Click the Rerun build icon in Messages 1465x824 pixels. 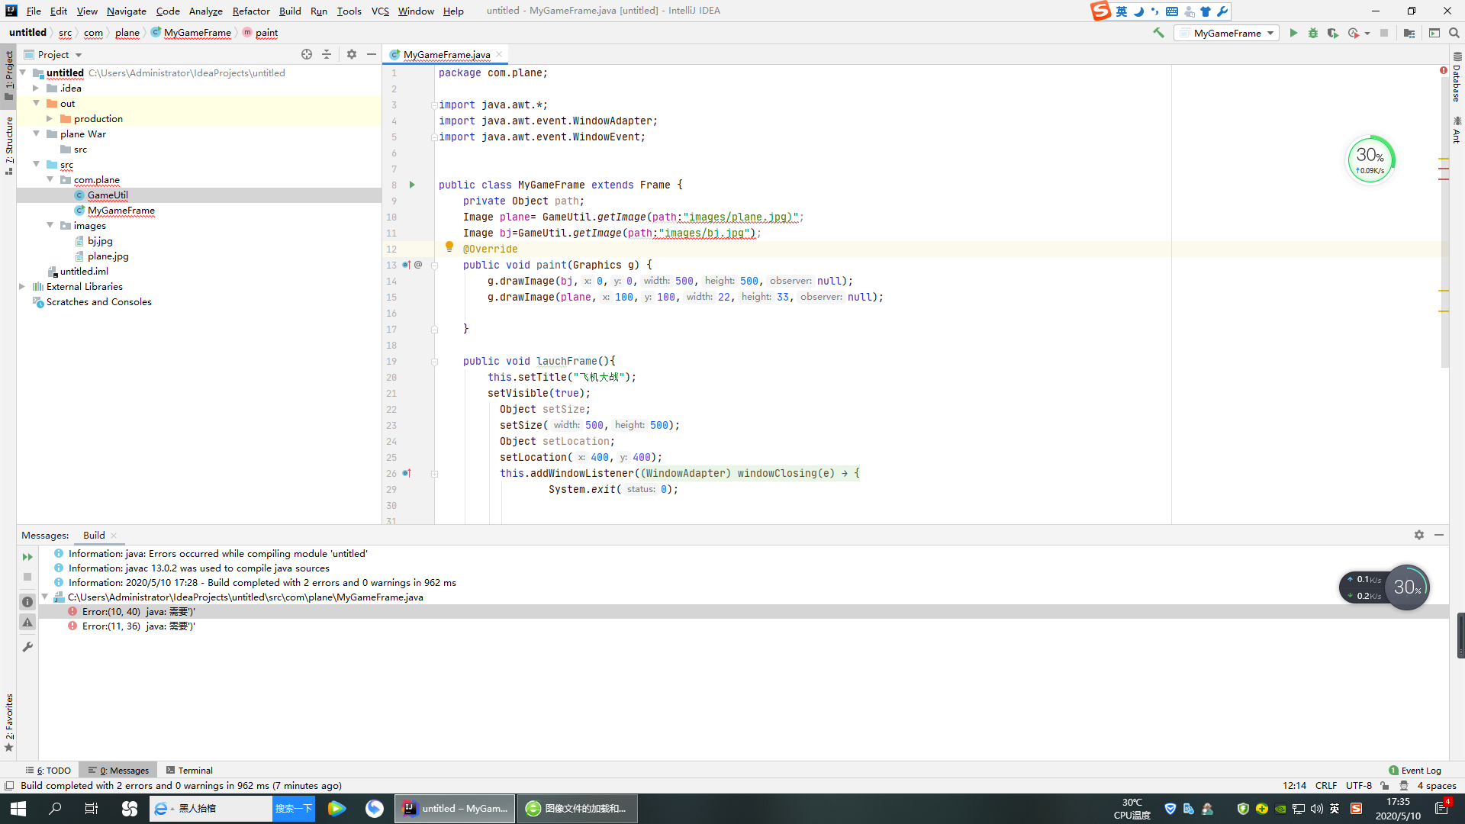click(27, 557)
